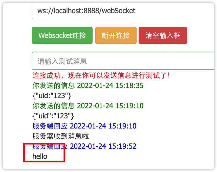Select the blue 15:19:52 response timestamp
This screenshot has height=172, width=217.
coord(122,146)
